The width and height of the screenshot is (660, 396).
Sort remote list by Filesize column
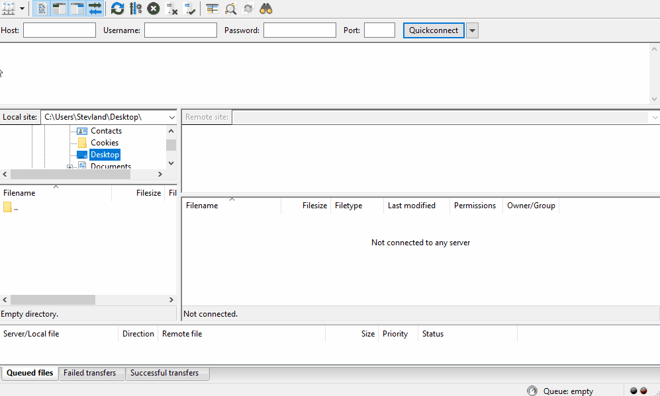tap(306, 206)
